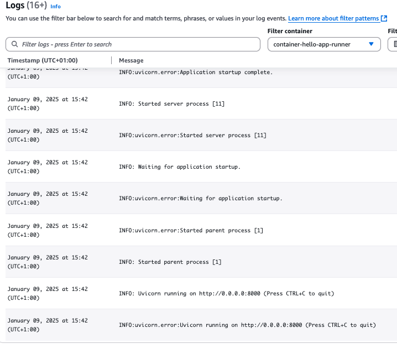
Task: Click the external link icon after filter patterns
Action: [x=384, y=19]
